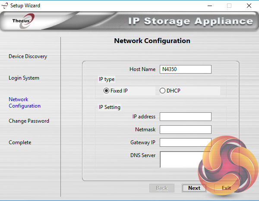Exit the Setup Wizard via Exit button
This screenshot has width=259, height=201.
click(x=226, y=188)
